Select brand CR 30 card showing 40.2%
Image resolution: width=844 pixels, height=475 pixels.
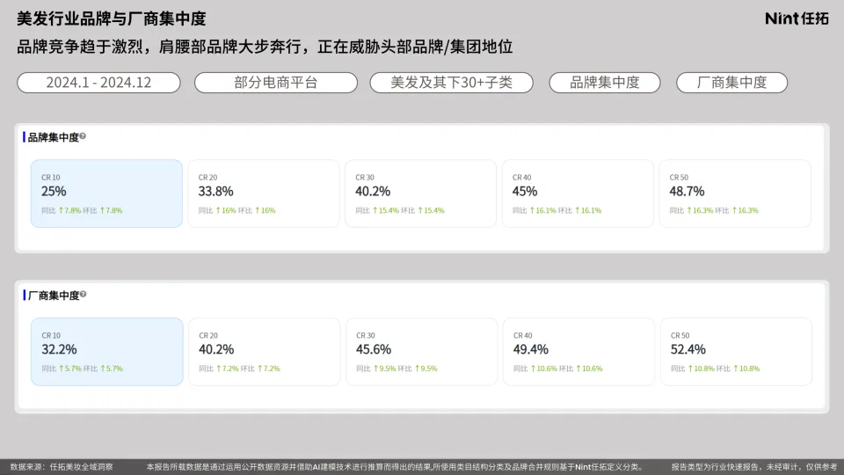coord(420,194)
